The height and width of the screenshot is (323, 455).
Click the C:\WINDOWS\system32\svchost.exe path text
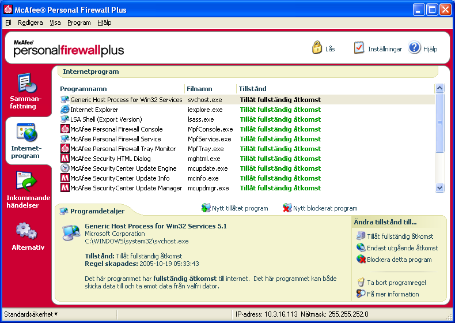136,241
